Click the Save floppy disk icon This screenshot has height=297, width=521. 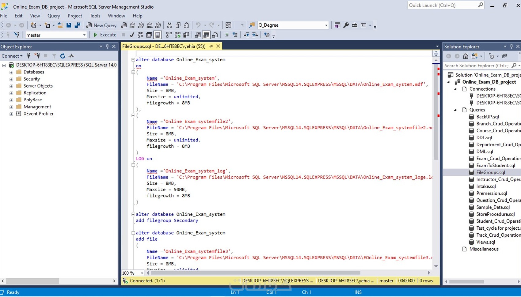69,25
